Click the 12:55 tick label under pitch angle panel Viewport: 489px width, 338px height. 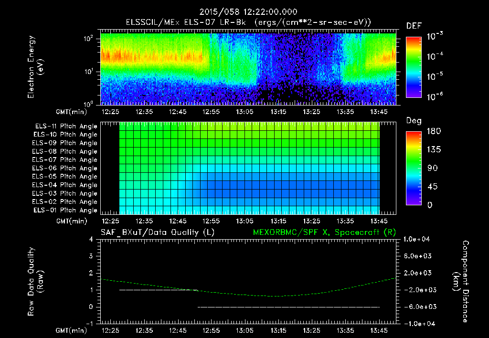pos(211,221)
